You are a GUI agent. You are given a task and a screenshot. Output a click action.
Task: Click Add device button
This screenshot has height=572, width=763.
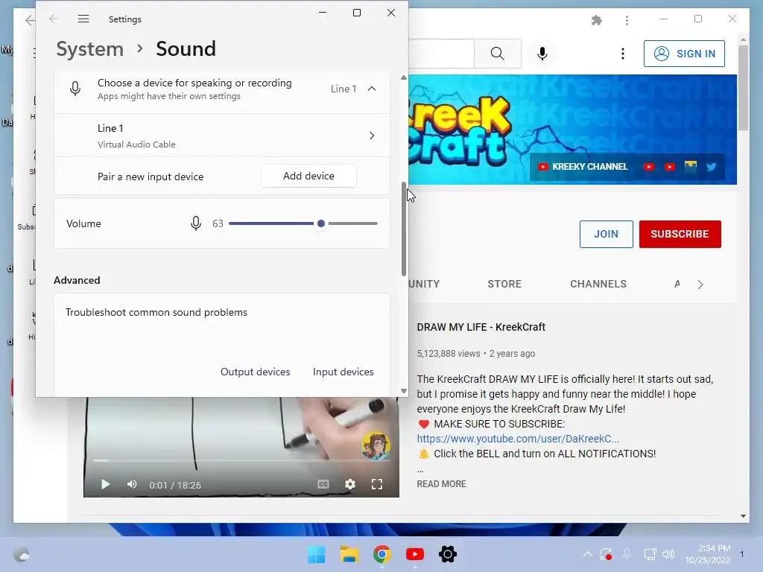(308, 176)
